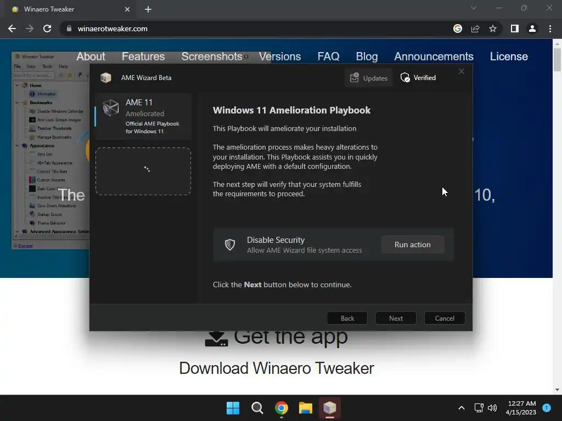Open the Google icon in the address bar
The image size is (562, 421).
coord(457,29)
